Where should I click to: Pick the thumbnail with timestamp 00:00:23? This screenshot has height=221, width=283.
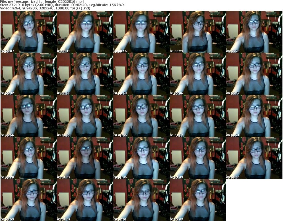[x=198, y=32]
